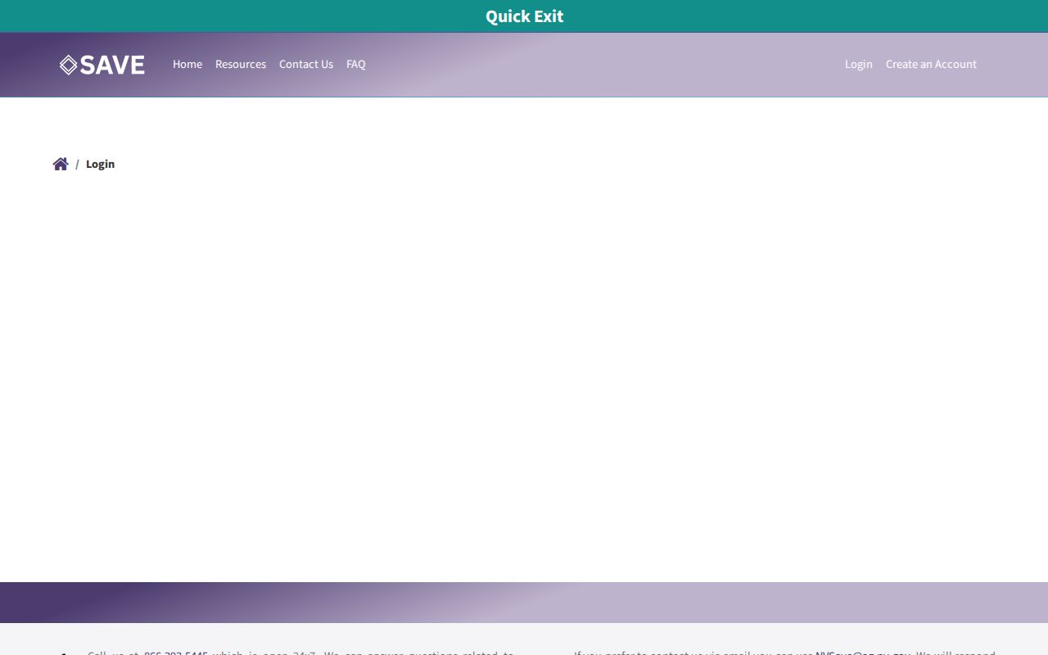Open the Home navigation link
This screenshot has height=655, width=1048.
[187, 64]
